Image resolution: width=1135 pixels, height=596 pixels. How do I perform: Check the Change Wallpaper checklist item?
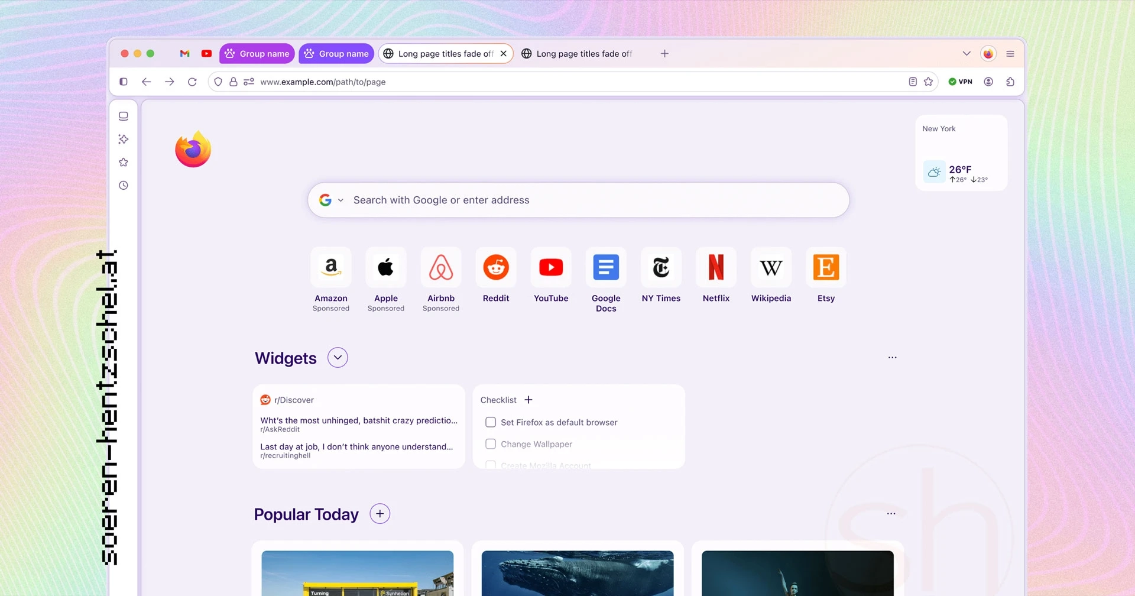(x=491, y=443)
